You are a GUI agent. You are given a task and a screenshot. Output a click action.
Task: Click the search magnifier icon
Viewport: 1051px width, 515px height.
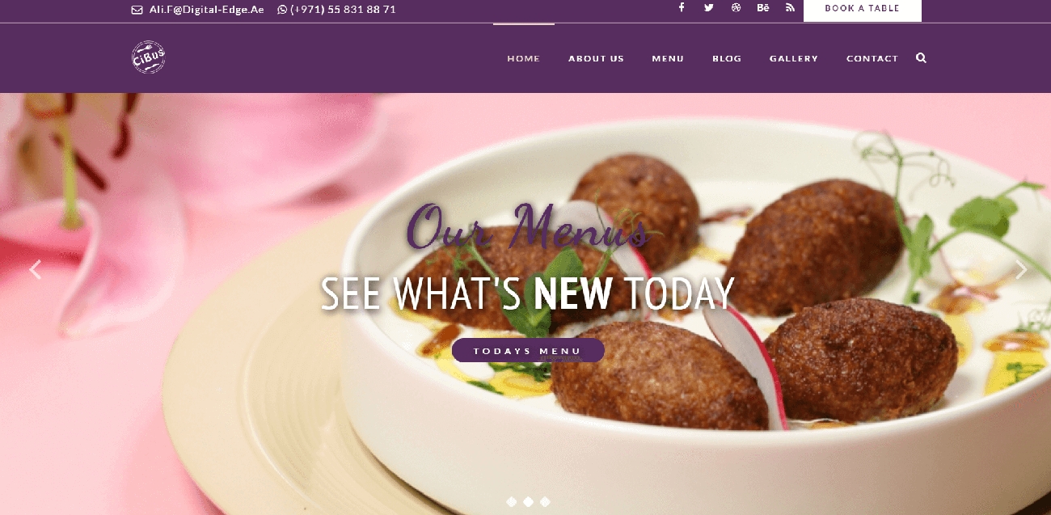[x=921, y=58]
